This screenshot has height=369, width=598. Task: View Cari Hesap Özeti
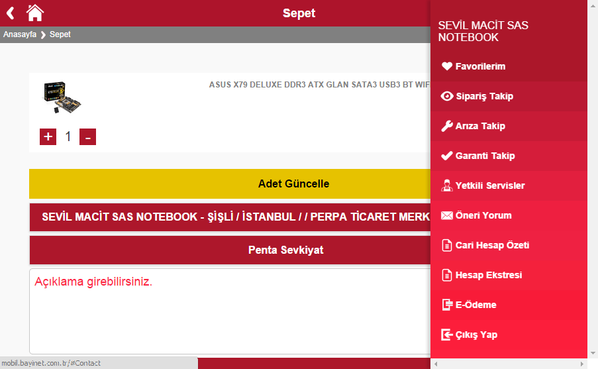(509, 245)
